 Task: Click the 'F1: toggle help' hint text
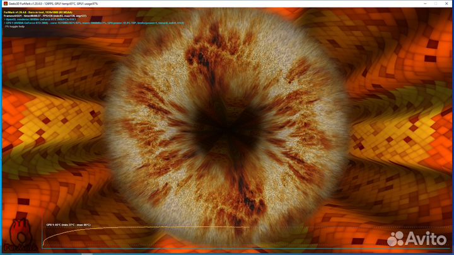[x=15, y=26]
